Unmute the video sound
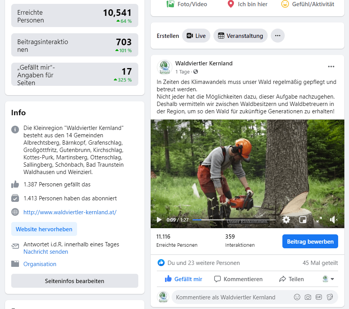 pos(334,220)
